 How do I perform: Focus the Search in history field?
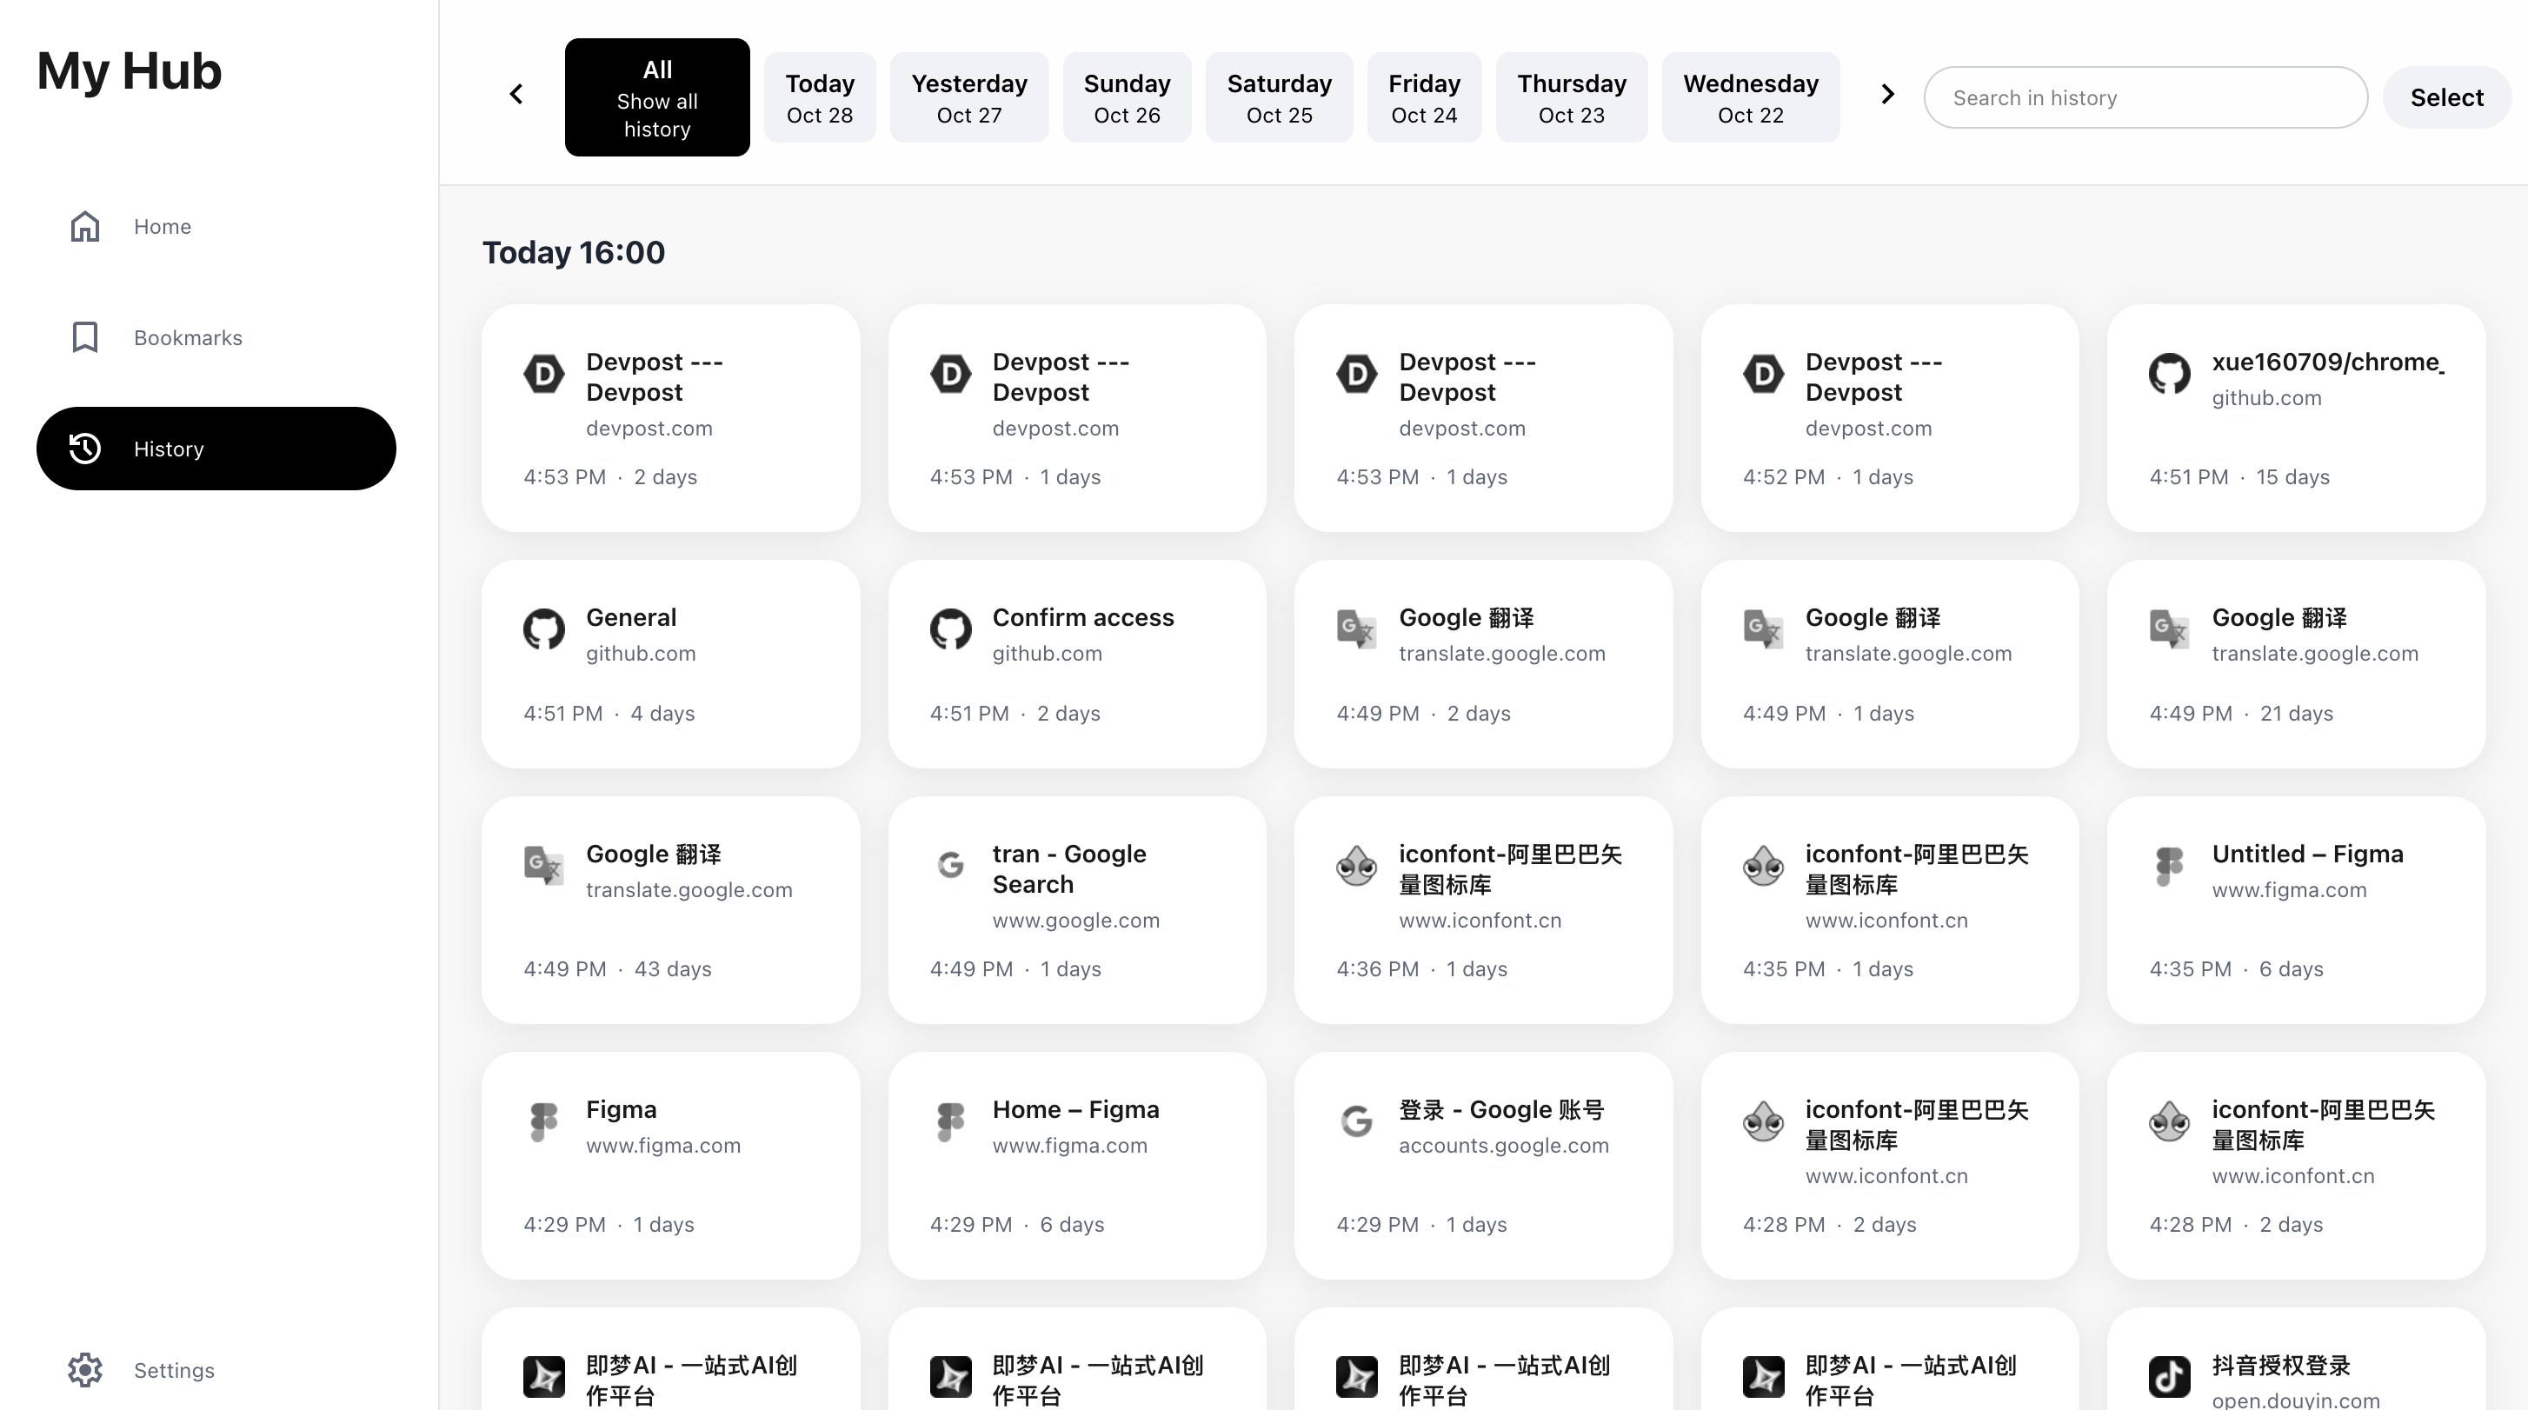point(2145,97)
